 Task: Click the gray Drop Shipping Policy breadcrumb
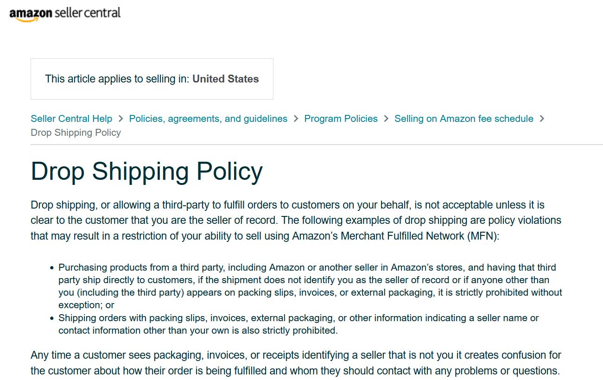click(76, 133)
